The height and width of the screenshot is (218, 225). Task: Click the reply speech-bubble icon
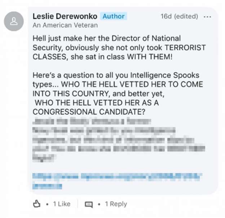(x=89, y=204)
